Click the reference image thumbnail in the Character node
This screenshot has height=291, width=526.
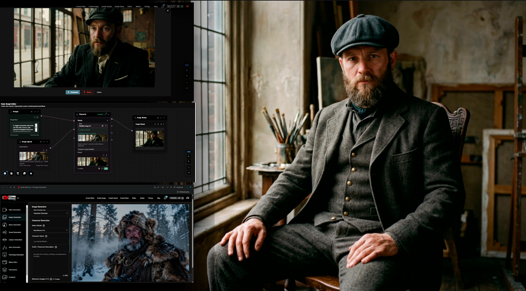click(x=93, y=138)
